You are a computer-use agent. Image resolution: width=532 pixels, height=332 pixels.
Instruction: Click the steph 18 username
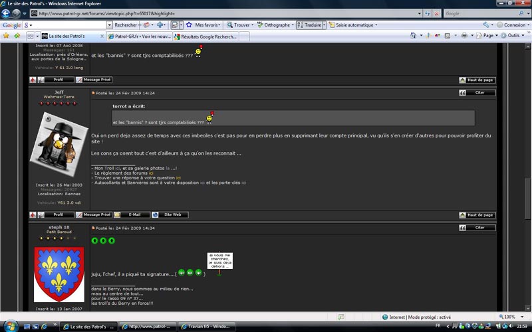coord(59,227)
